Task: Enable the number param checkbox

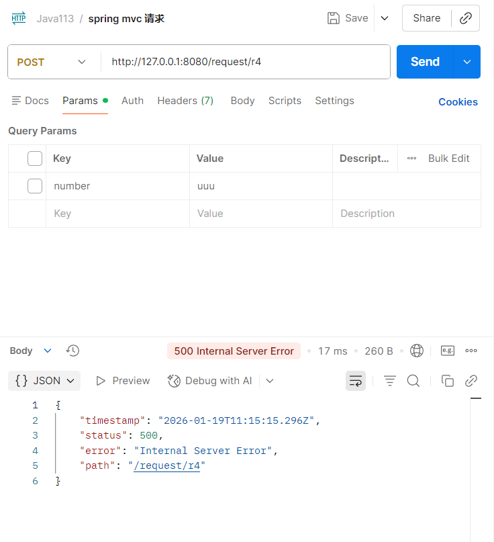Action: [x=35, y=186]
